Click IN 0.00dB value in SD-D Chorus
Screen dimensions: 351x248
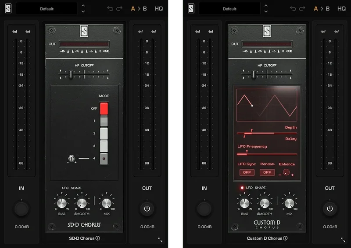pyautogui.click(x=21, y=227)
